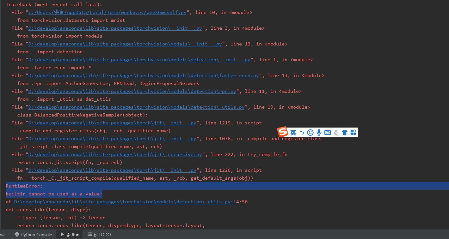The height and width of the screenshot is (239, 449).
Task: Click 'from . import detection' line
Action: tap(50, 52)
